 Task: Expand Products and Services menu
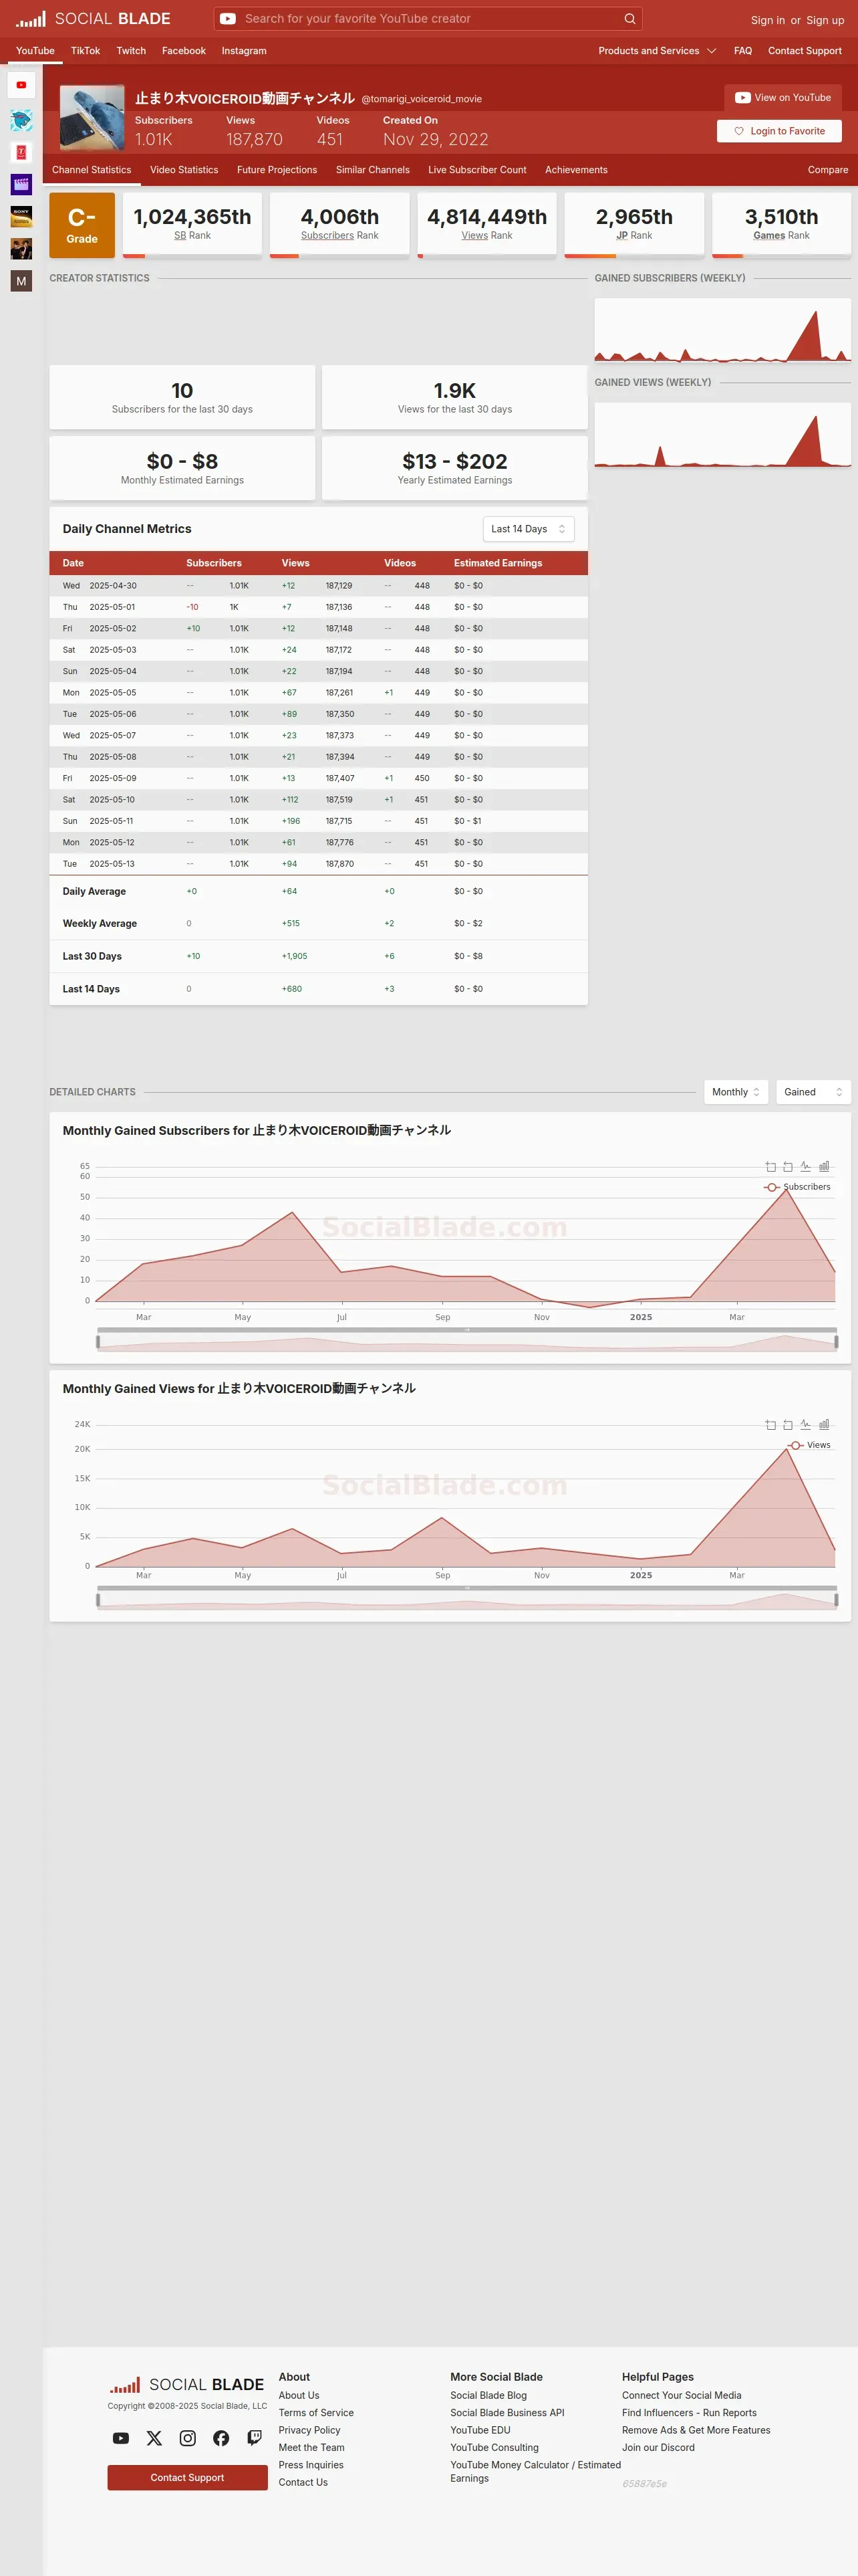[x=658, y=51]
